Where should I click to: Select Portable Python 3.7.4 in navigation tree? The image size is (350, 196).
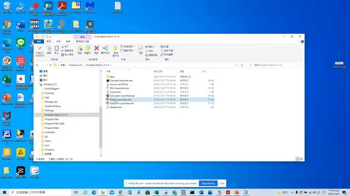pos(56,115)
